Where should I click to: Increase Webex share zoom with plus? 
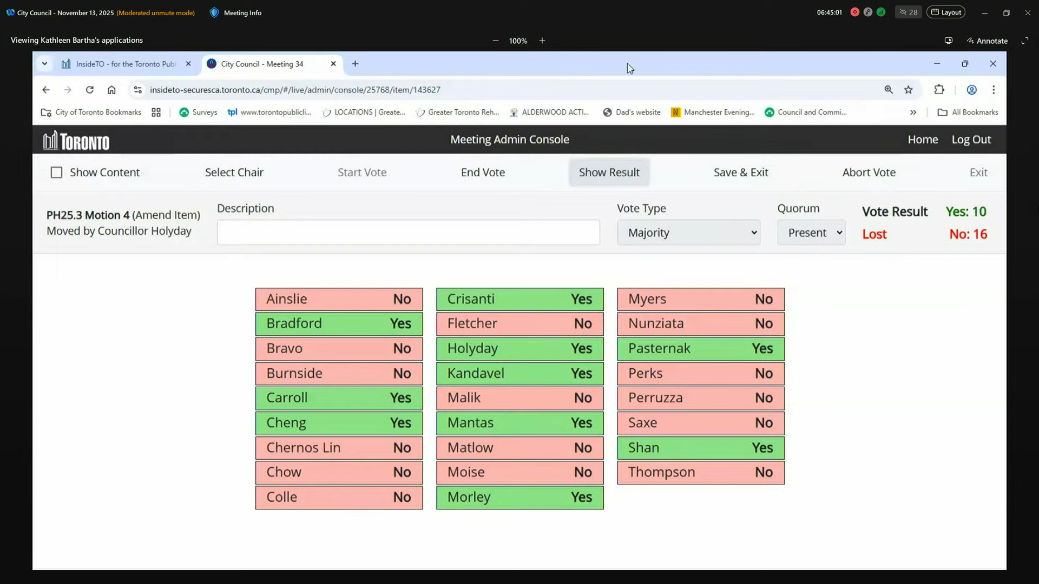(542, 41)
